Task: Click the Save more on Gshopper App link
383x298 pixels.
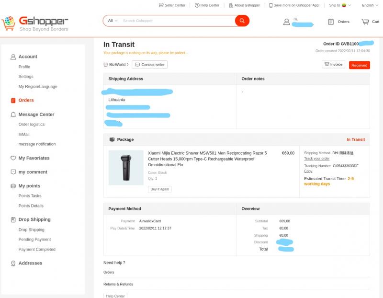Action: [x=296, y=5]
